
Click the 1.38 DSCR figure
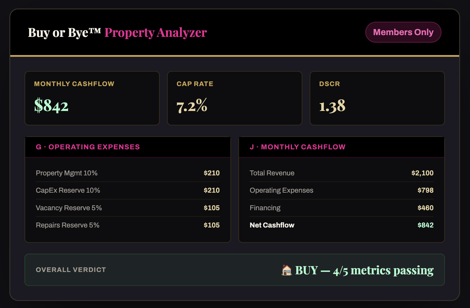click(332, 106)
